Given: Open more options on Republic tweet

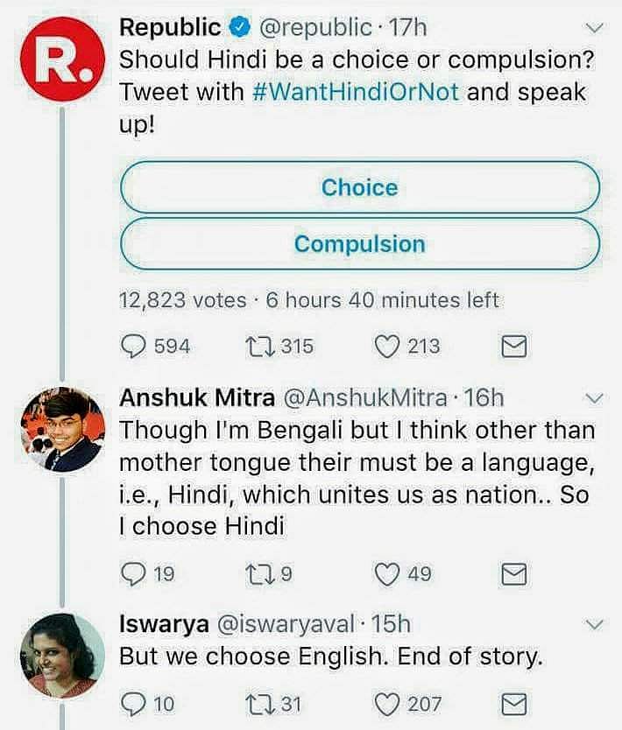Looking at the screenshot, I should pyautogui.click(x=595, y=28).
